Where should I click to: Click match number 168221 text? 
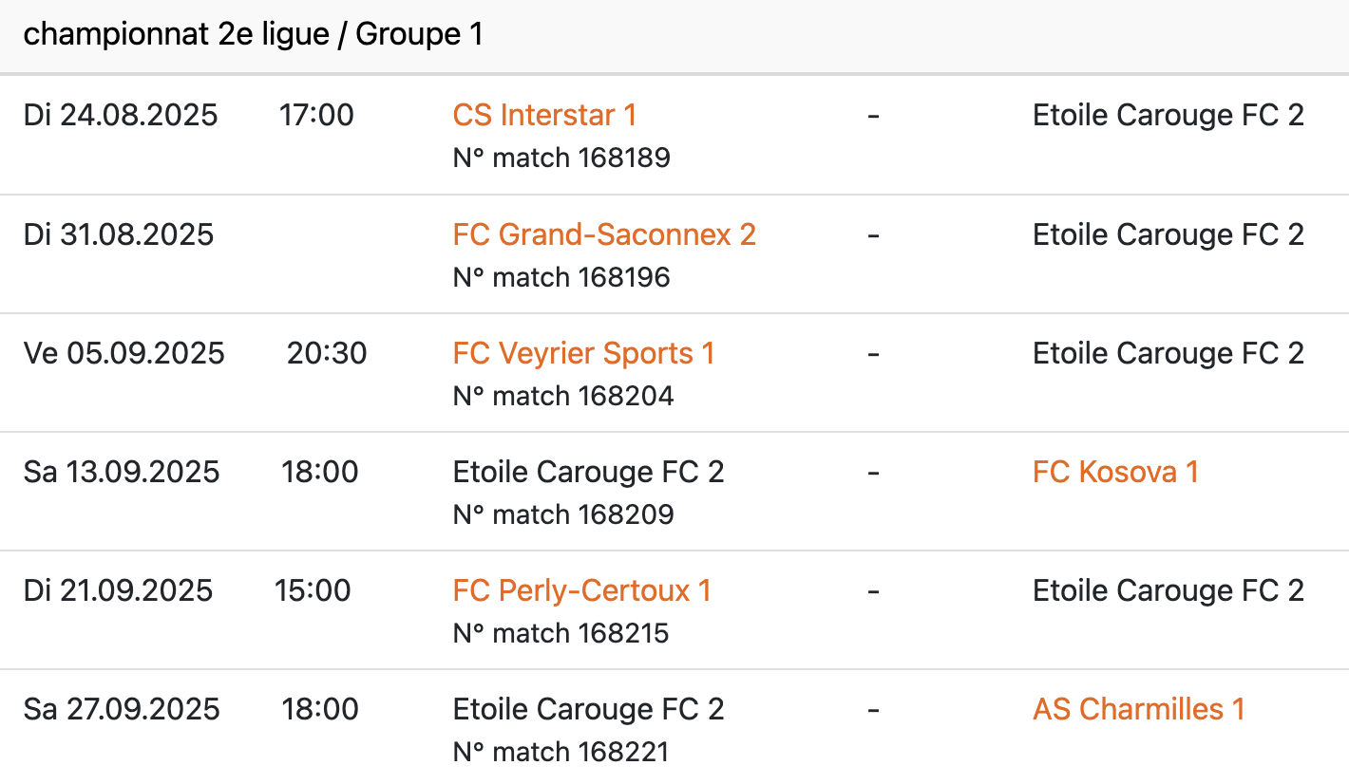point(561,752)
